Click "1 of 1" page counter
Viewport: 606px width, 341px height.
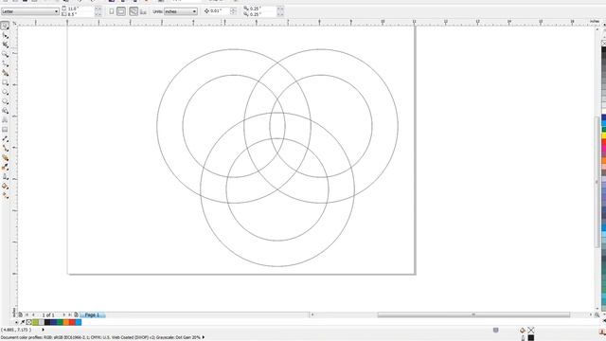pos(48,314)
